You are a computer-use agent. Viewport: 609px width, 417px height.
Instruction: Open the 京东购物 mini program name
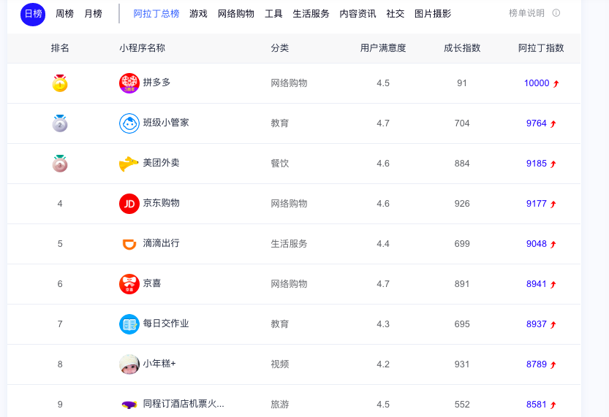coord(161,203)
